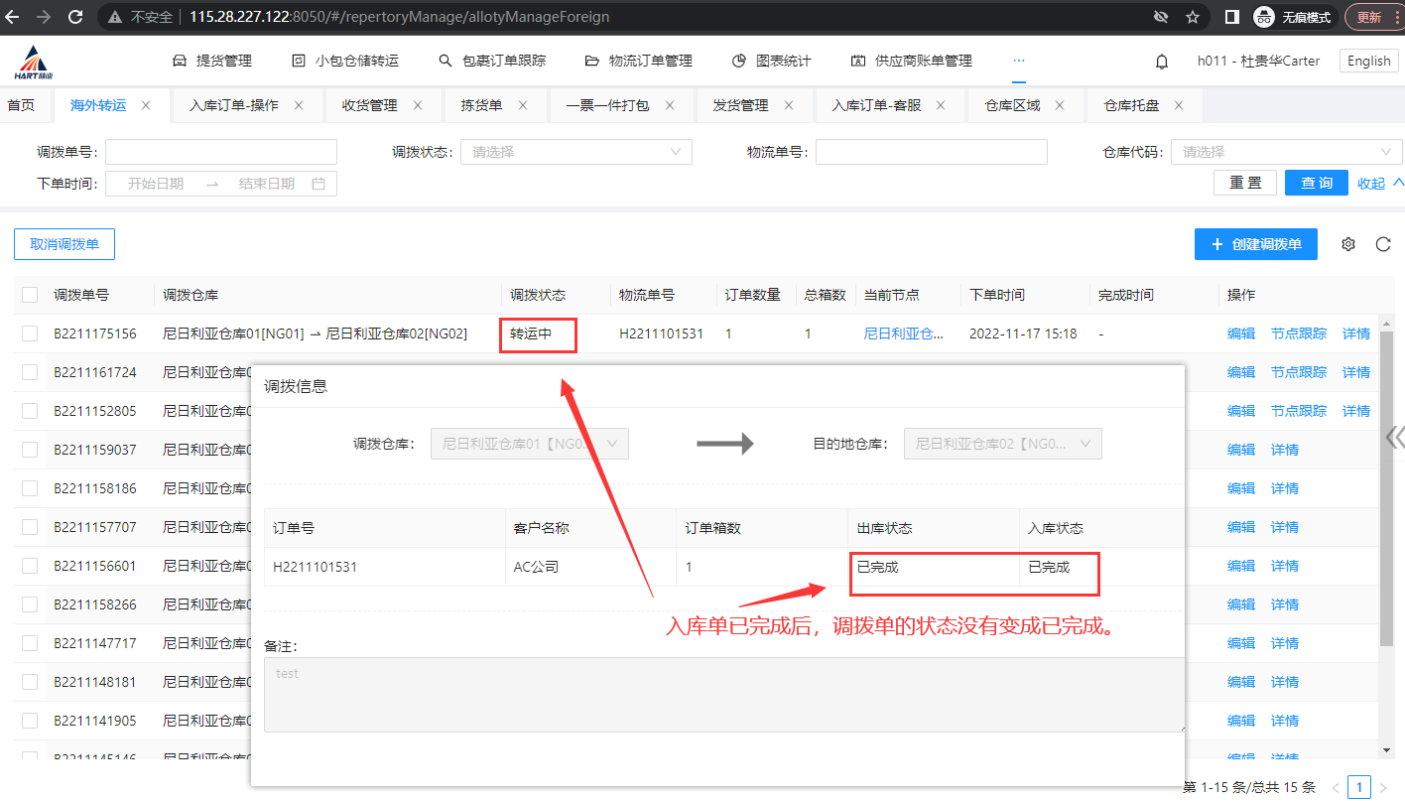Viewport: 1405px width, 801px height.
Task: Click the 创建调拨单 button
Action: [1255, 244]
